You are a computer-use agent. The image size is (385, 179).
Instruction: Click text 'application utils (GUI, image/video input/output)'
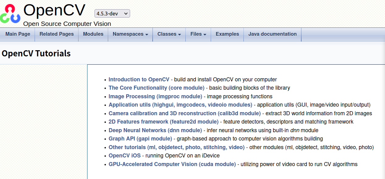314,105
